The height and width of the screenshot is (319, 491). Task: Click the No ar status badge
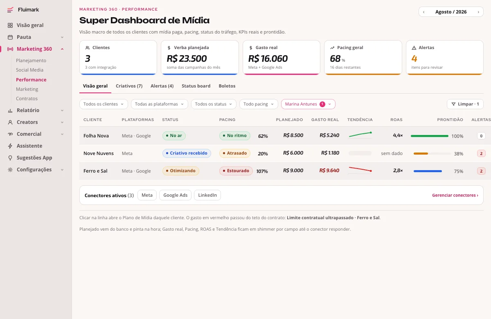point(174,136)
